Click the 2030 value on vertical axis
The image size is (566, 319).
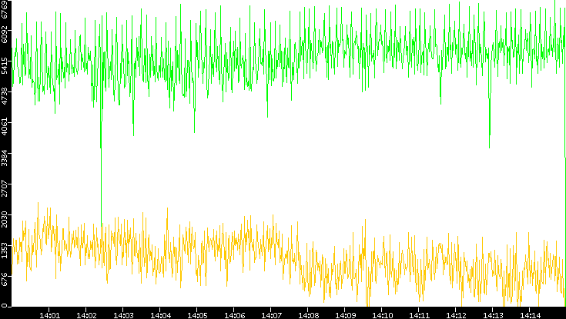point(4,220)
